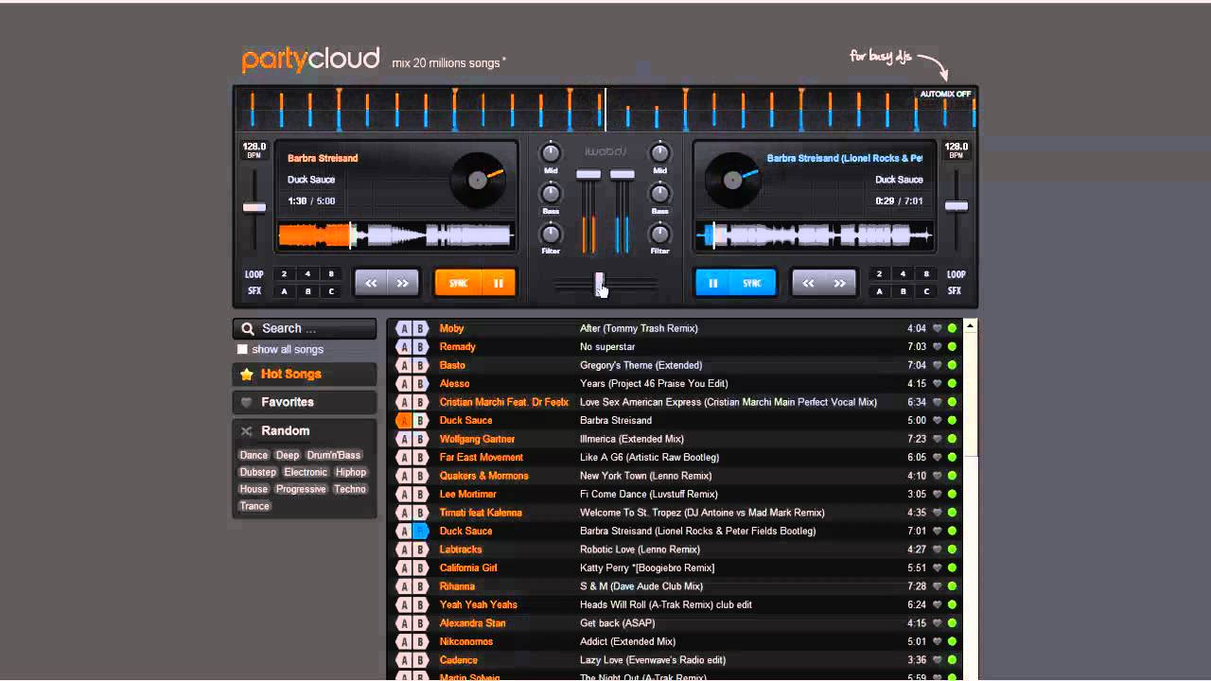The width and height of the screenshot is (1211, 681).
Task: Click the left deck Mid knob
Action: point(551,153)
